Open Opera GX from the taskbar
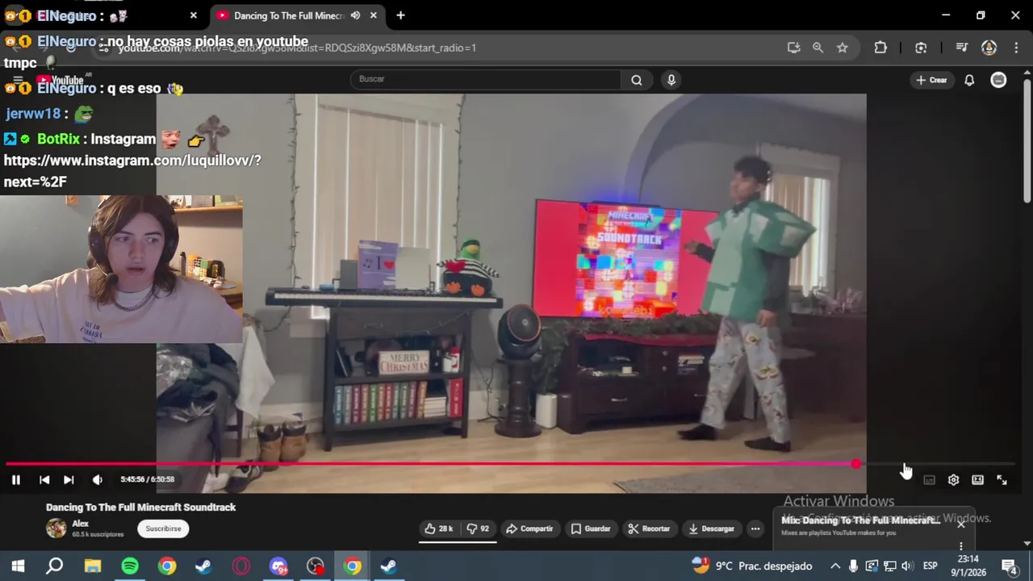Screen dimensions: 1033x581 pos(240,566)
